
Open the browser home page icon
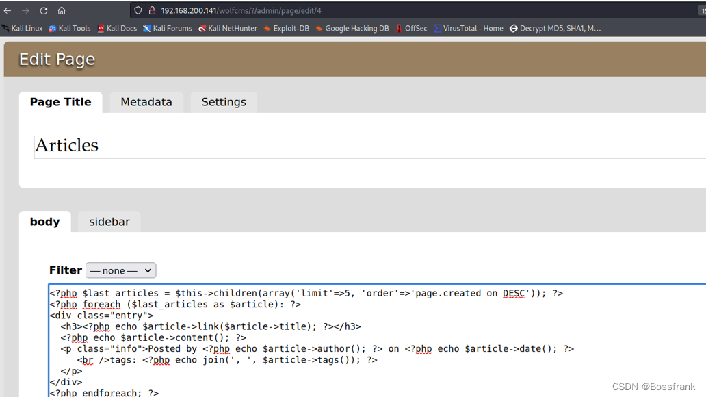(62, 10)
